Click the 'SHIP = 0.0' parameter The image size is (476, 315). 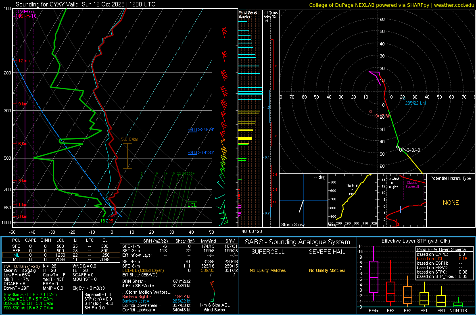[94, 308]
